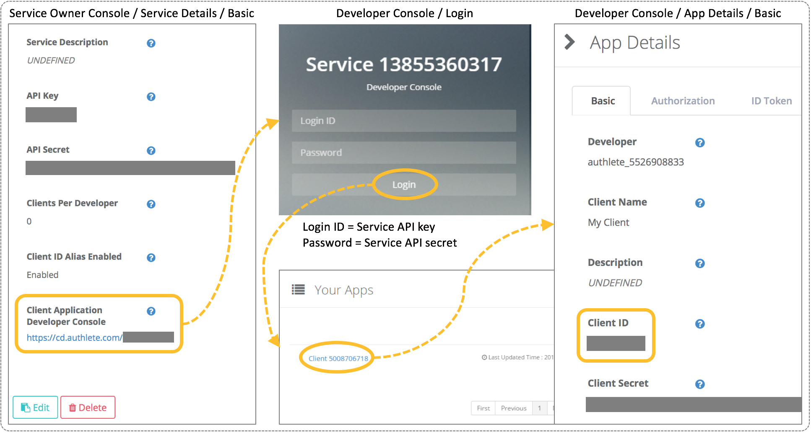Switch to the Authorization tab

point(683,101)
